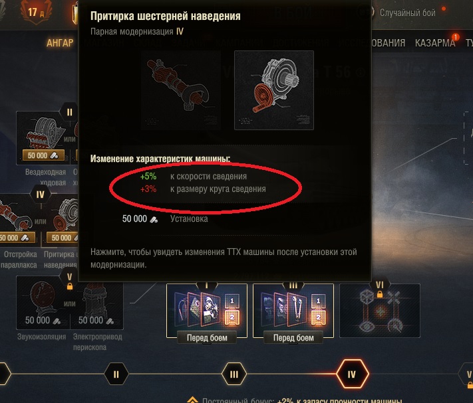Open Перед боем dropdown under slot III
The width and height of the screenshot is (473, 403).
pos(293,338)
